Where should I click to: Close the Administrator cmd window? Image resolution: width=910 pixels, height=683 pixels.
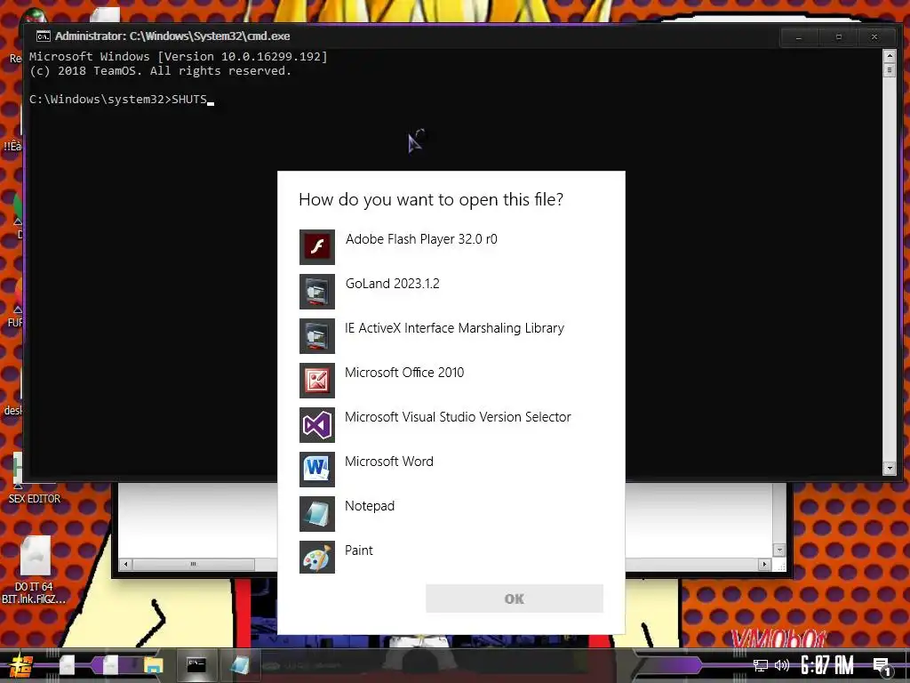[x=874, y=37]
